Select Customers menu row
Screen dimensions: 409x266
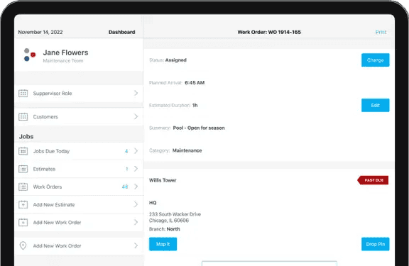tap(79, 117)
